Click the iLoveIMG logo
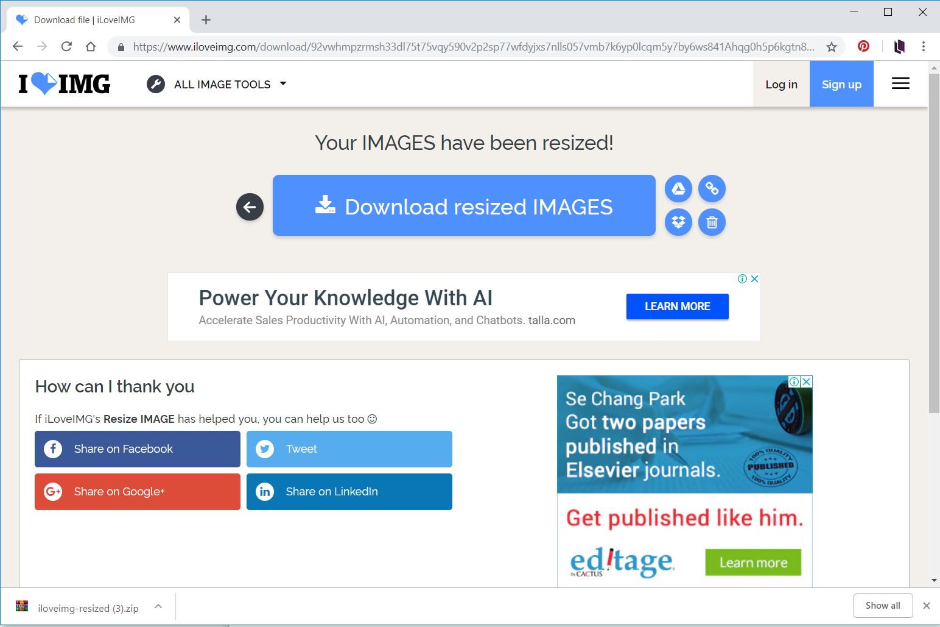The height and width of the screenshot is (627, 940). click(65, 84)
